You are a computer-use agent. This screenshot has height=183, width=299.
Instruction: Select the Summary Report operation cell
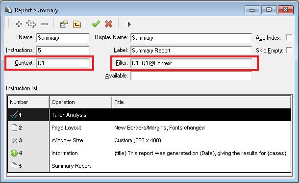(x=81, y=166)
